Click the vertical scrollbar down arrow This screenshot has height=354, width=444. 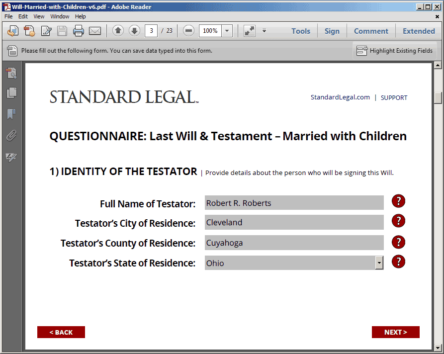[438, 348]
